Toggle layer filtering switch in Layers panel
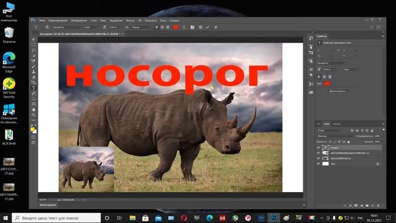 coord(384,130)
